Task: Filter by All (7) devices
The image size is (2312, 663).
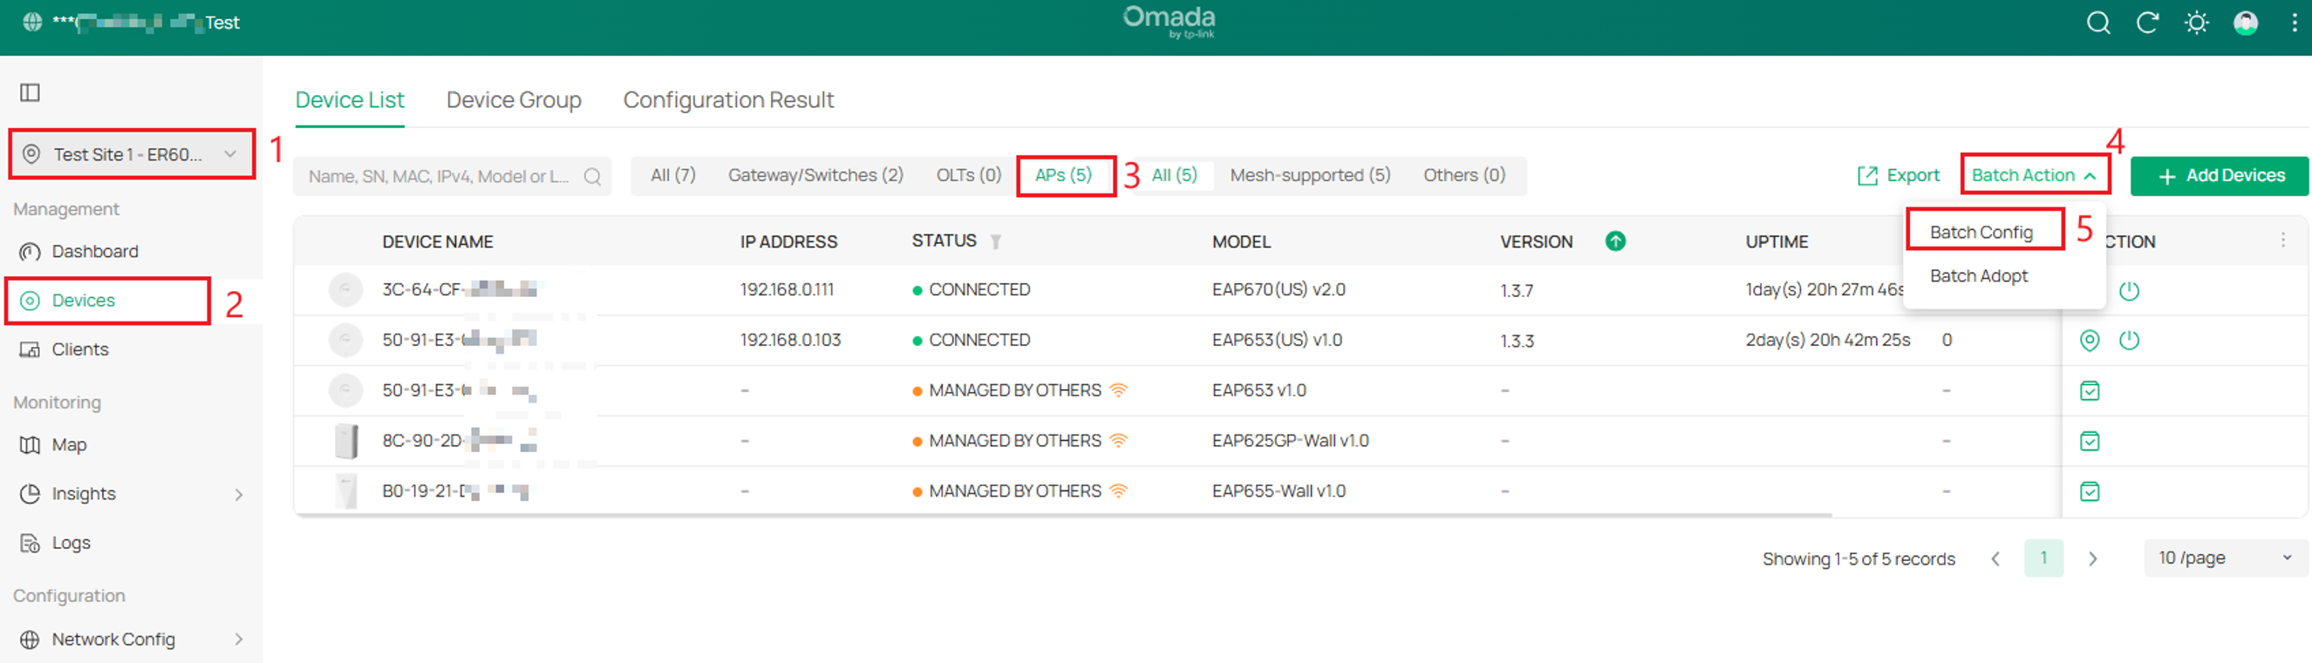Action: [x=672, y=176]
